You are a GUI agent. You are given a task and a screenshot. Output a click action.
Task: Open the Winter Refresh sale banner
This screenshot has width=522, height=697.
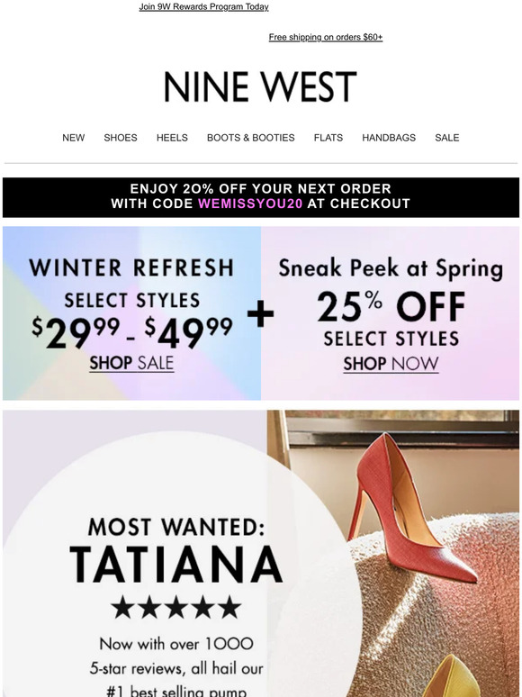click(x=131, y=313)
